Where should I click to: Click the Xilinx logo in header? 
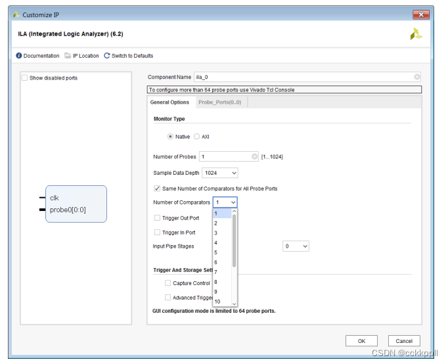(x=416, y=34)
